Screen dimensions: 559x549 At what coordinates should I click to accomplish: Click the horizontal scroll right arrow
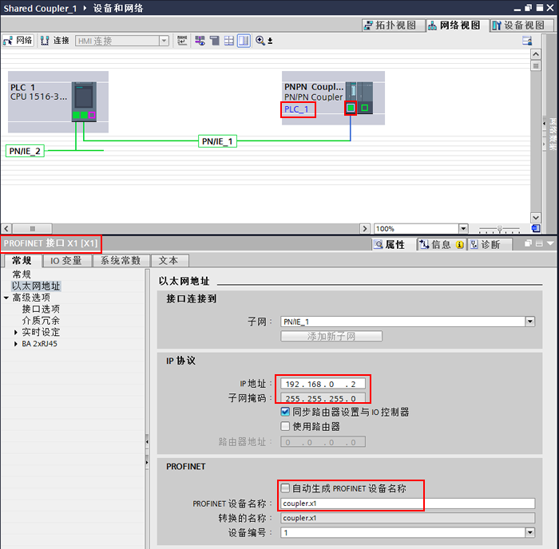coord(365,228)
